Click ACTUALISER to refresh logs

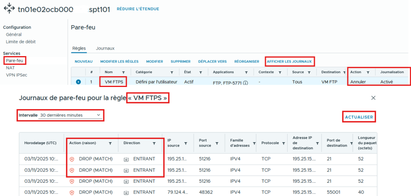point(359,117)
